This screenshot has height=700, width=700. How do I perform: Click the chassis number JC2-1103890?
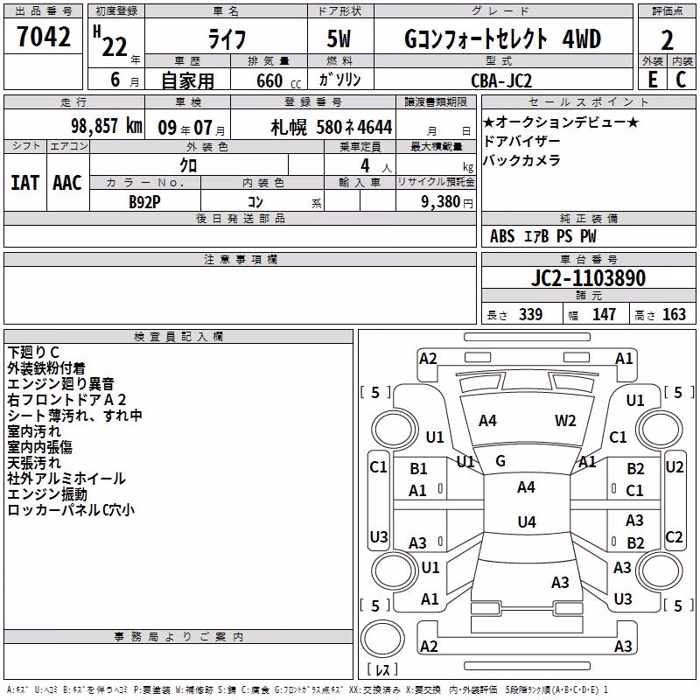588,277
